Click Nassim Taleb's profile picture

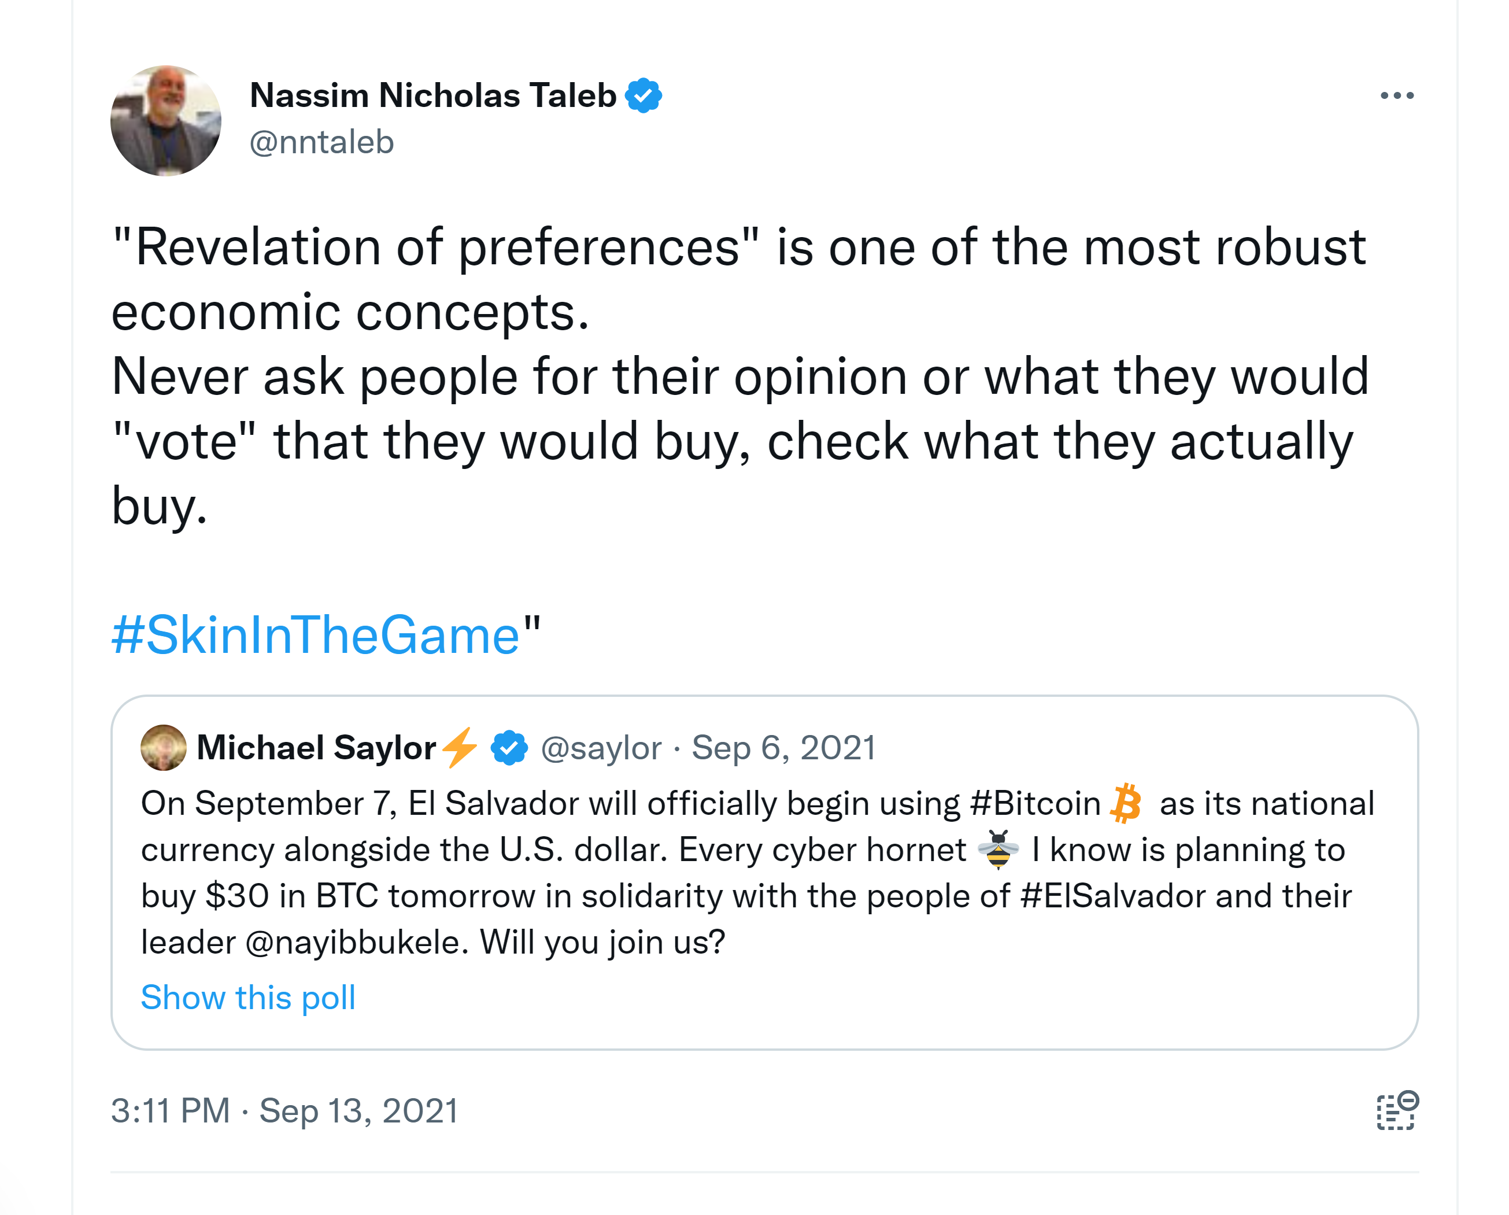click(x=166, y=120)
